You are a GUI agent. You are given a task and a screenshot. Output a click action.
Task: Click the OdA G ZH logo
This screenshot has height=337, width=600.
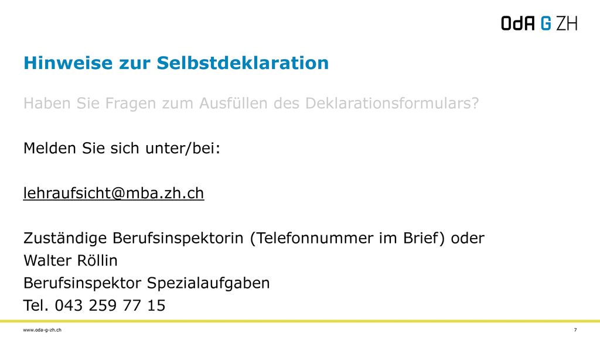click(539, 23)
